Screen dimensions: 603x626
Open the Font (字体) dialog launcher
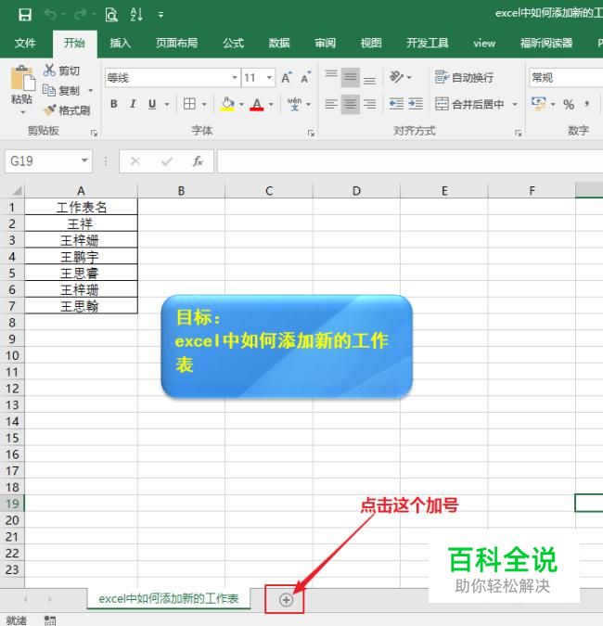pyautogui.click(x=311, y=133)
